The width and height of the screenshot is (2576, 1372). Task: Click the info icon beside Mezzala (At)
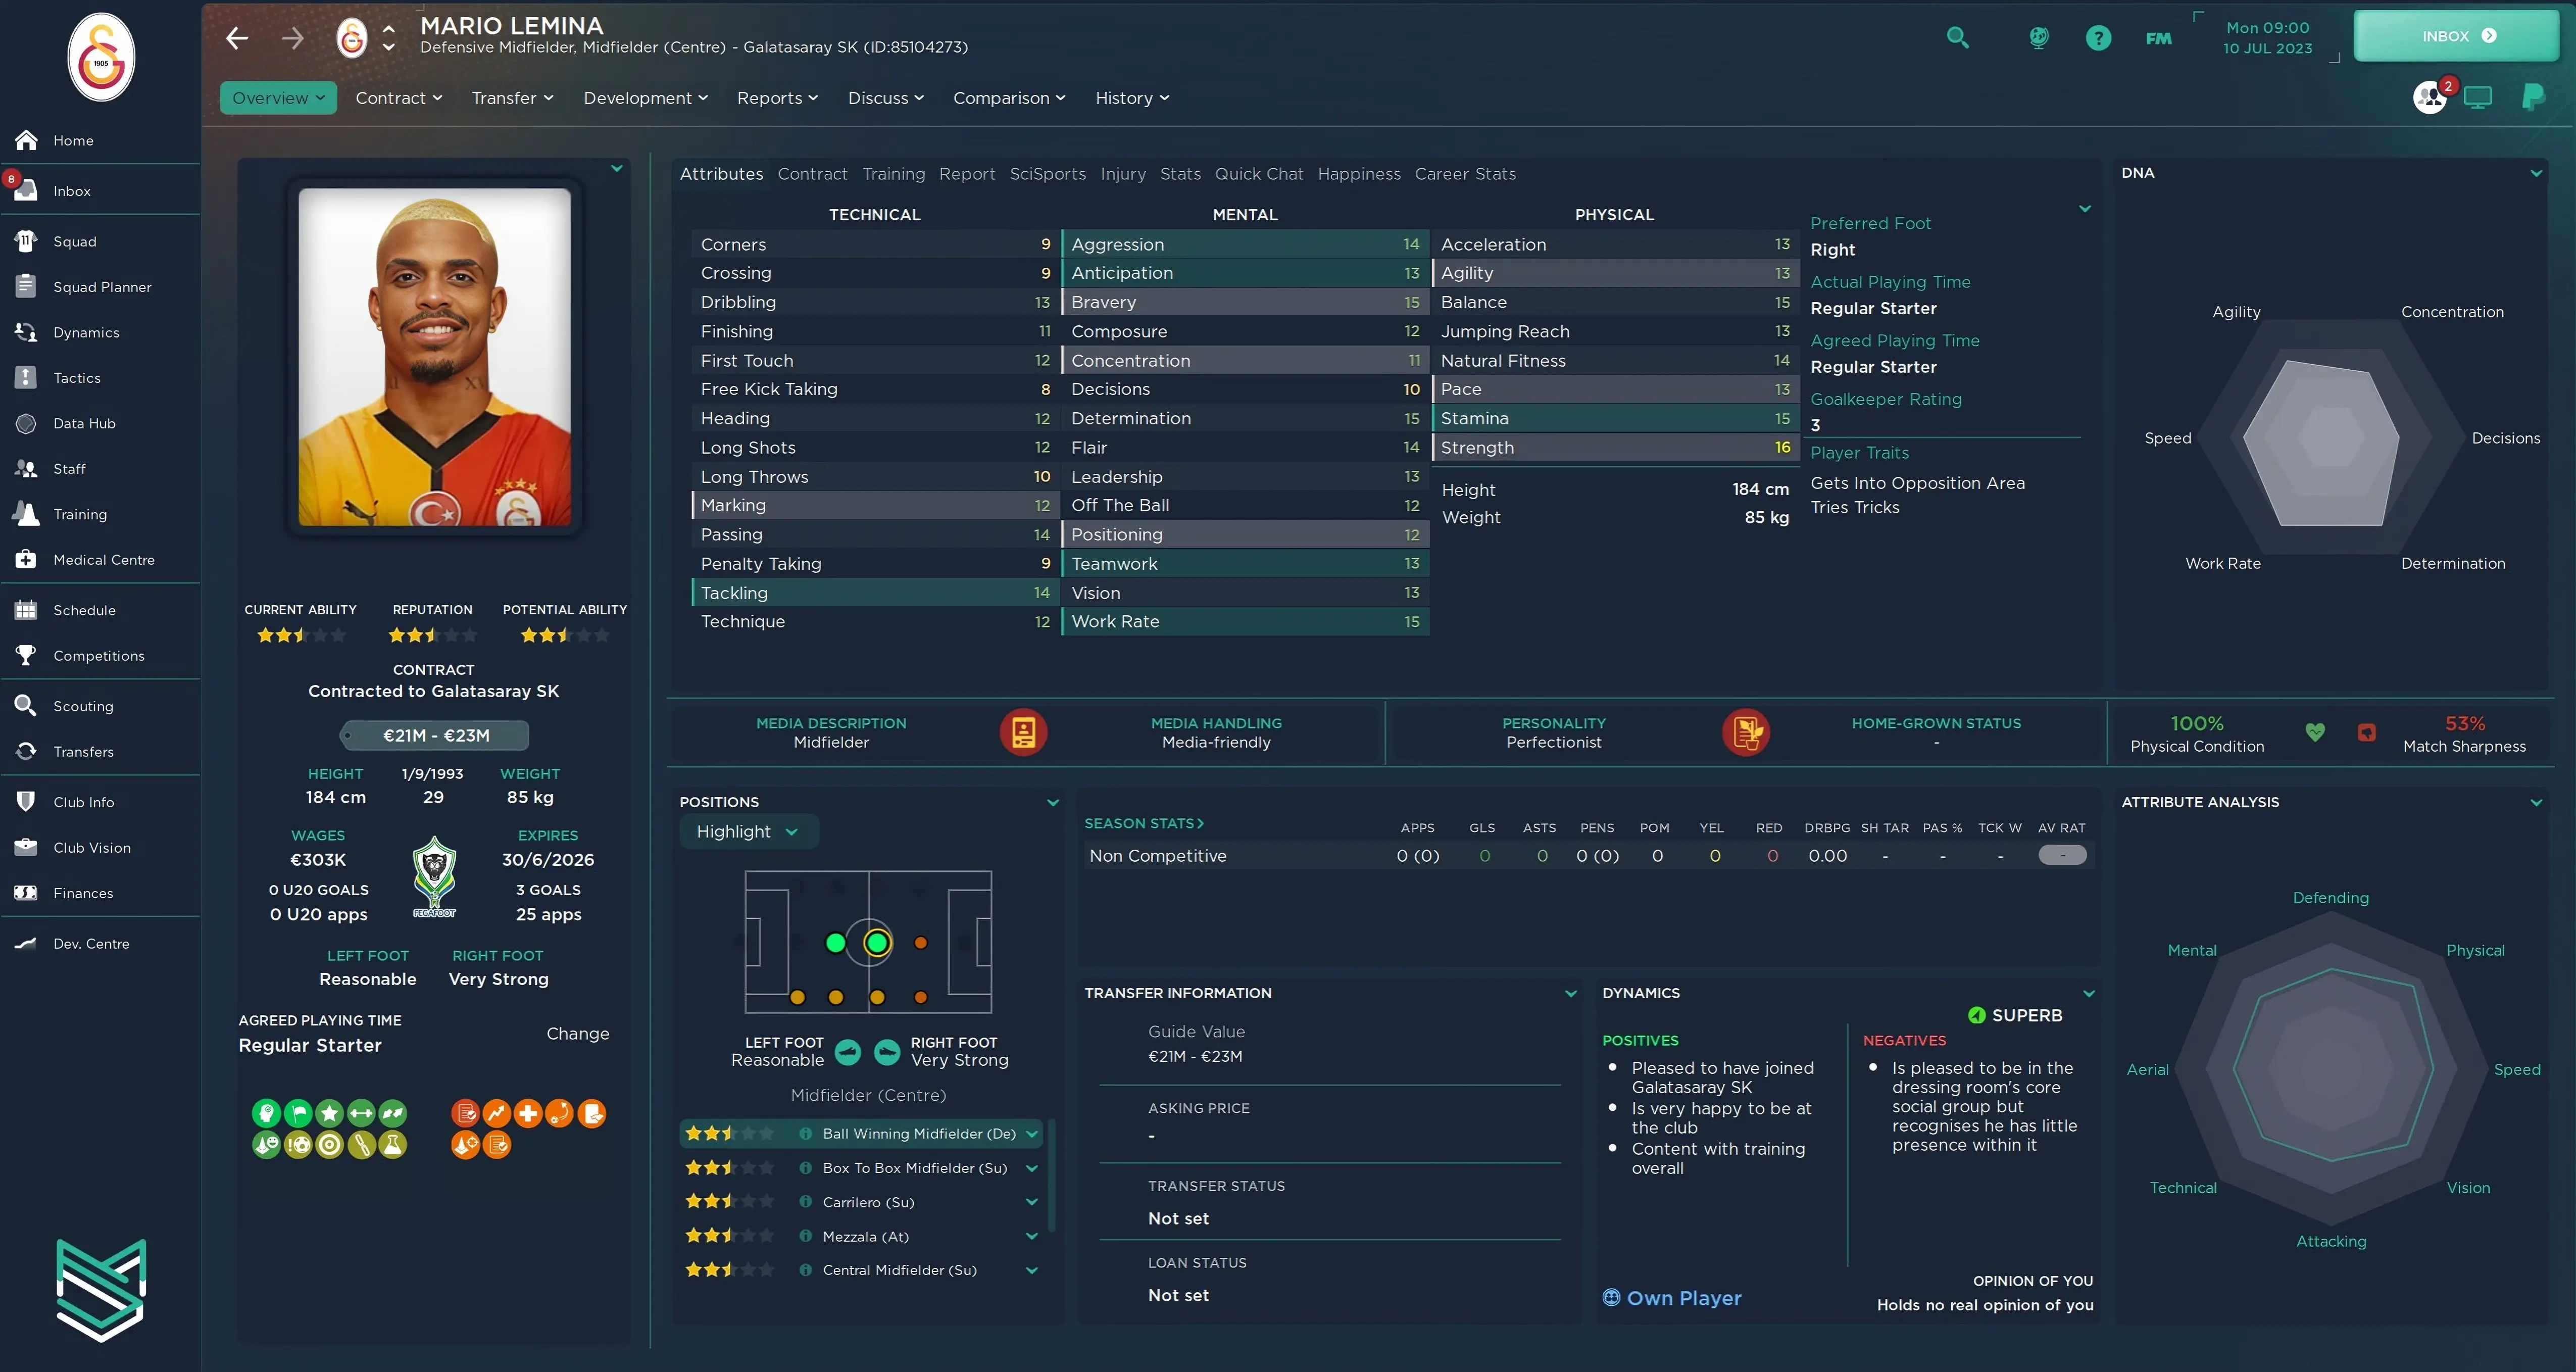click(x=805, y=1236)
